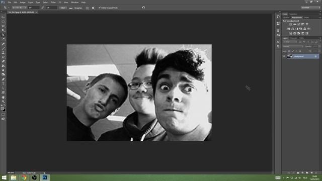Switch to the Styles tab
322x181 pixels.
tap(306, 18)
